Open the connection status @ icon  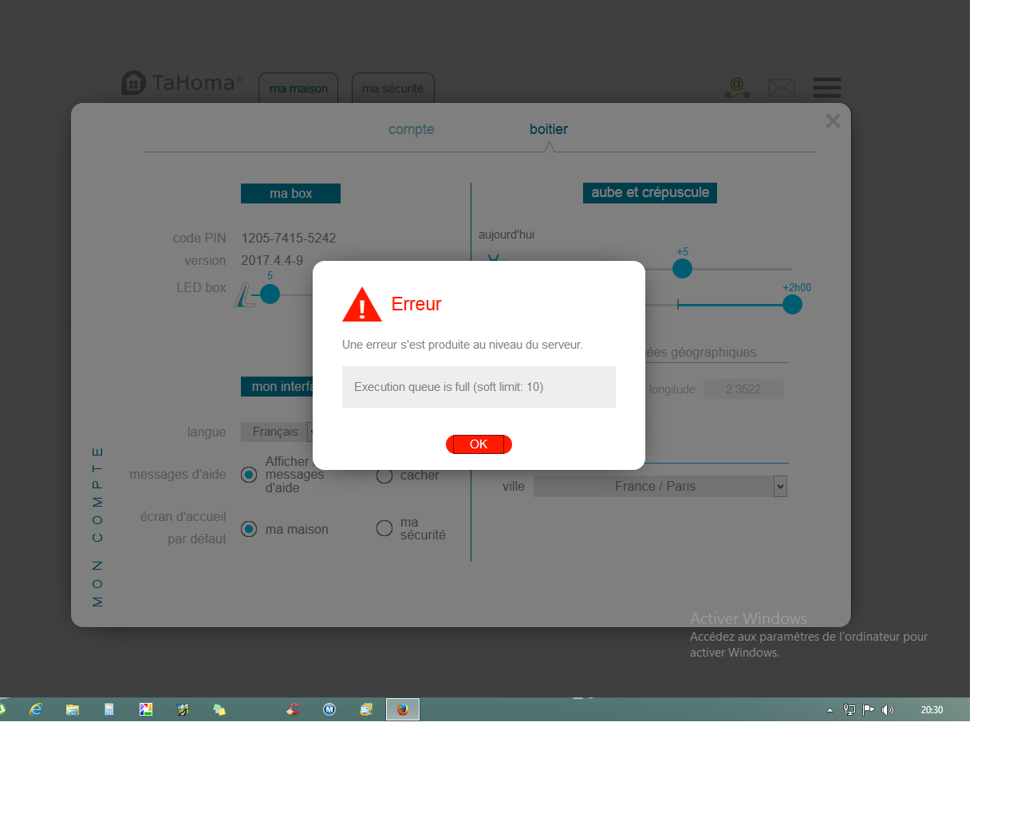coord(737,88)
